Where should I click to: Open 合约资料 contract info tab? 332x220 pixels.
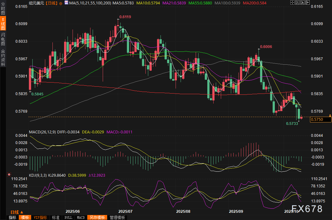coord(3,57)
